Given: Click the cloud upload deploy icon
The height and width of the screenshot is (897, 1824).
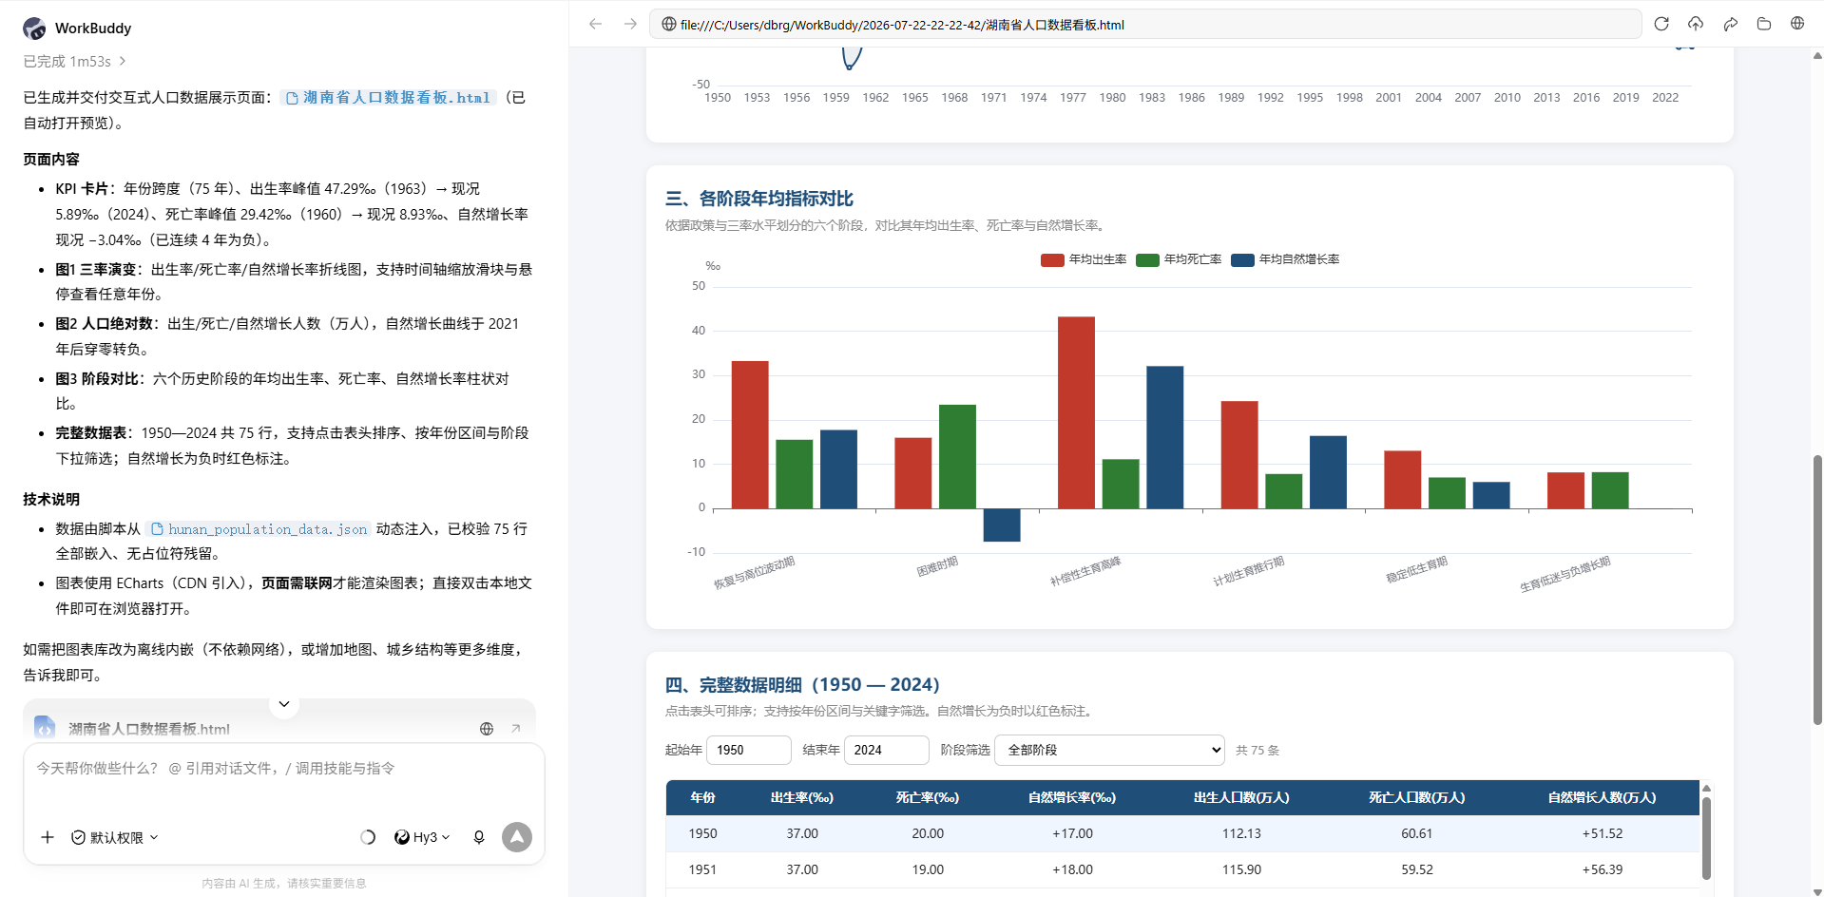Looking at the screenshot, I should click(1696, 24).
